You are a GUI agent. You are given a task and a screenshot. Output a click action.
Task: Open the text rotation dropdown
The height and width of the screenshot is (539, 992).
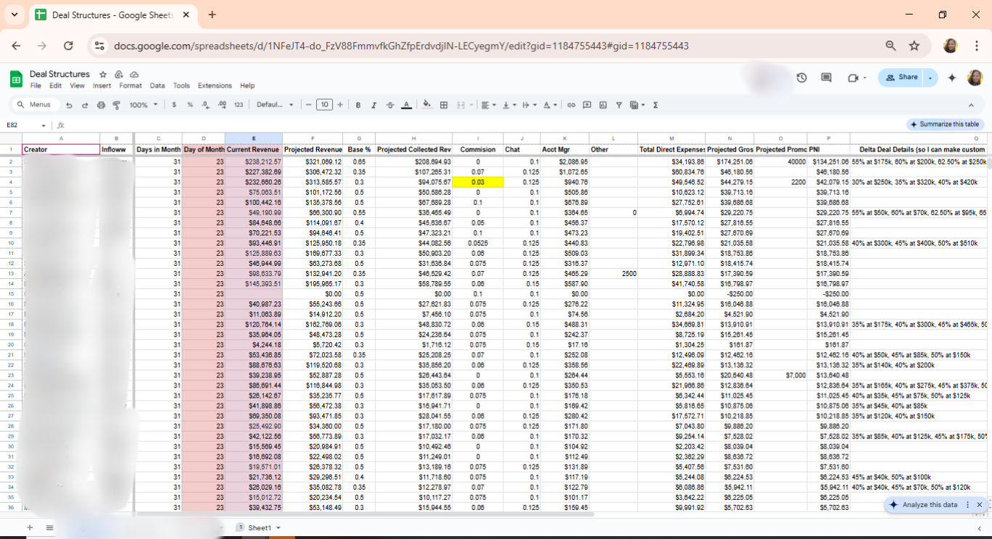point(550,105)
